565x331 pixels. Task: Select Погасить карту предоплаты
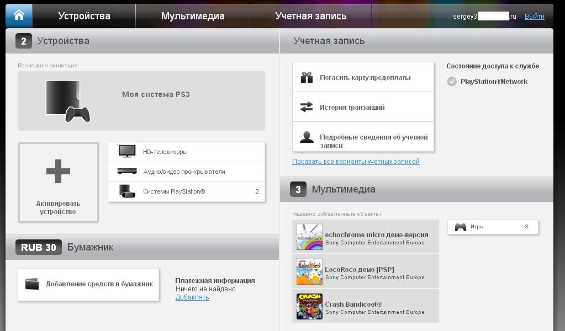(363, 77)
